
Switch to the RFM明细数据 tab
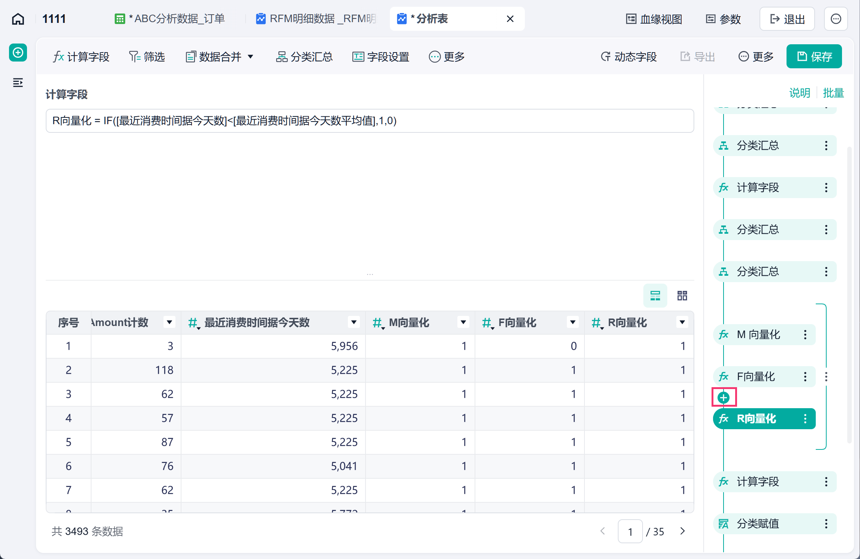point(316,19)
